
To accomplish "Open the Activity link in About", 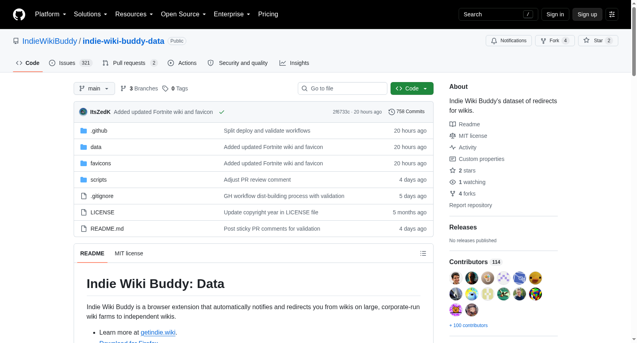I will coord(463,147).
